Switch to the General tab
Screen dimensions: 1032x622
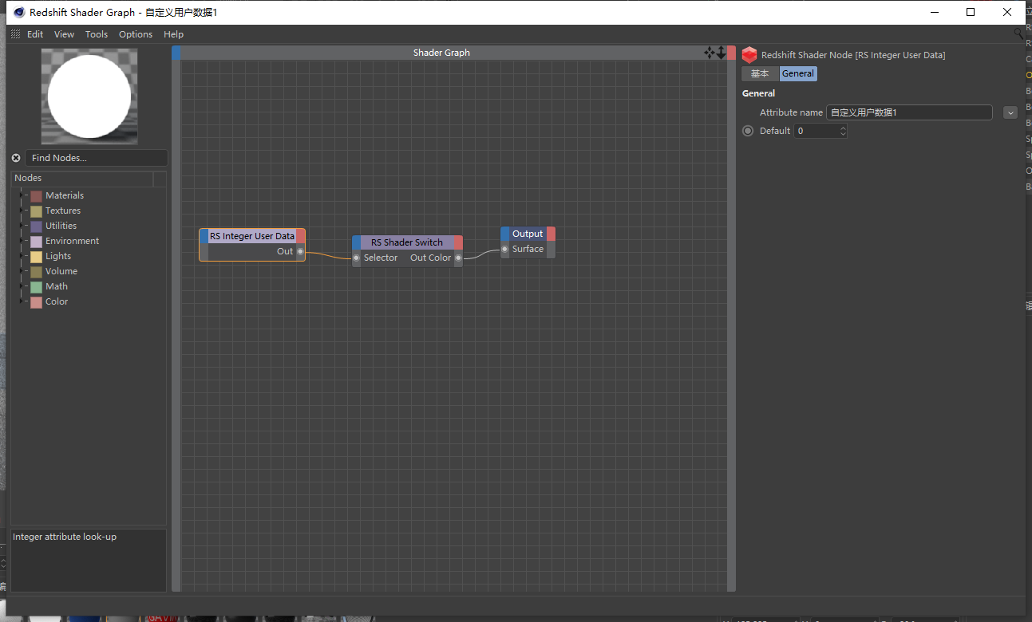tap(798, 73)
